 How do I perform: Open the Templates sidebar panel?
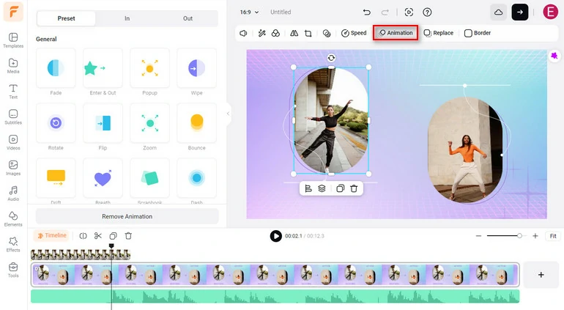[x=13, y=40]
